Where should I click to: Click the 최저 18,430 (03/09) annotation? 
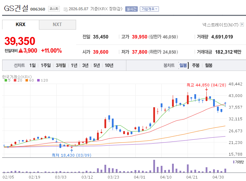[x=71, y=155]
